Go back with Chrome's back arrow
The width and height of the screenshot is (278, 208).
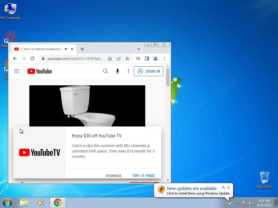click(x=15, y=58)
